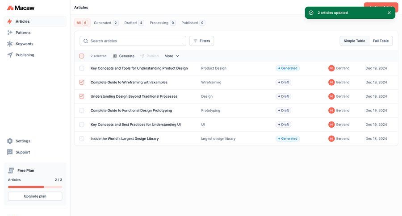
Task: Click Bertrand avatar on Prototyping row
Action: (x=331, y=110)
